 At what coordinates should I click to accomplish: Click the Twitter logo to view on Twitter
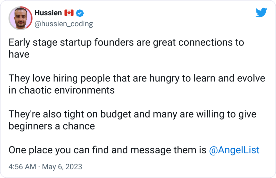click(x=262, y=12)
